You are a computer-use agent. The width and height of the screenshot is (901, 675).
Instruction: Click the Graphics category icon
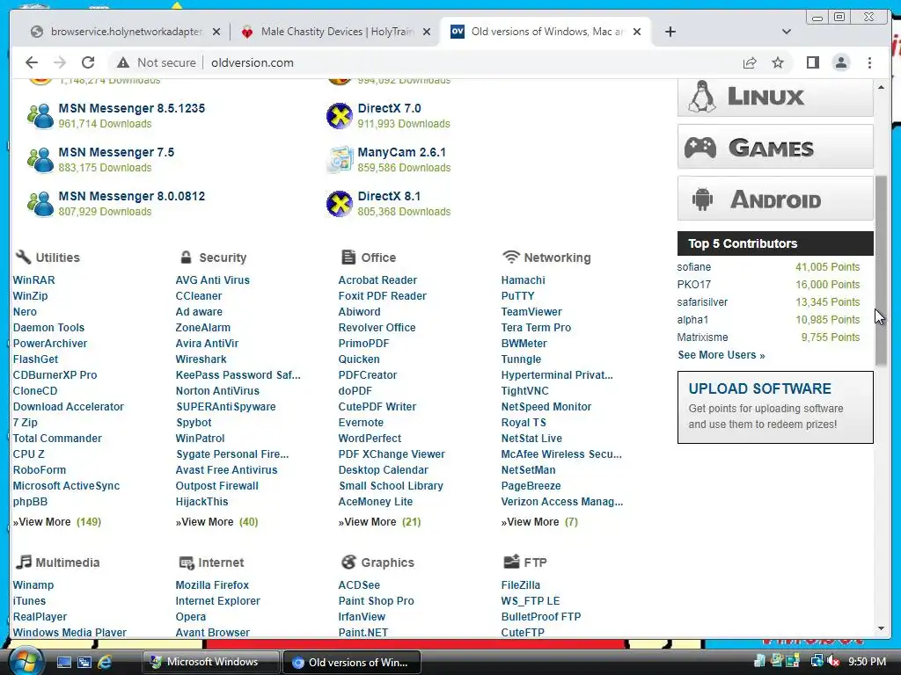[x=348, y=562]
